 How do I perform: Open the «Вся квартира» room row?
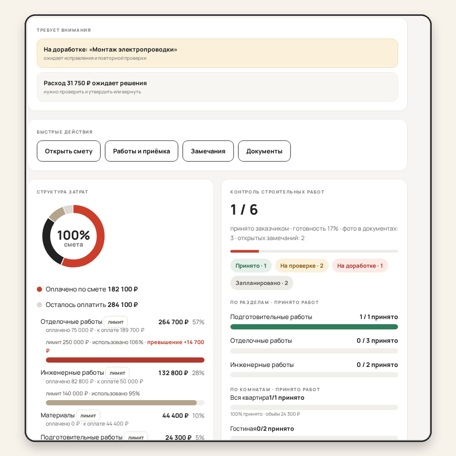[314, 405]
